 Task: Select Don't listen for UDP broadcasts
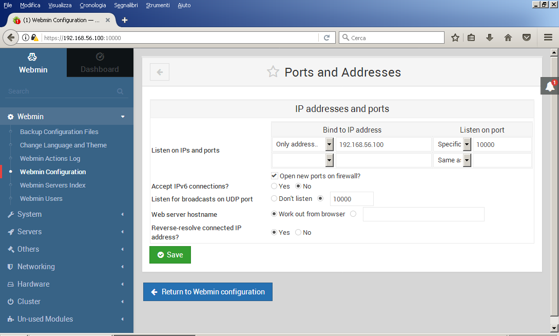point(274,199)
